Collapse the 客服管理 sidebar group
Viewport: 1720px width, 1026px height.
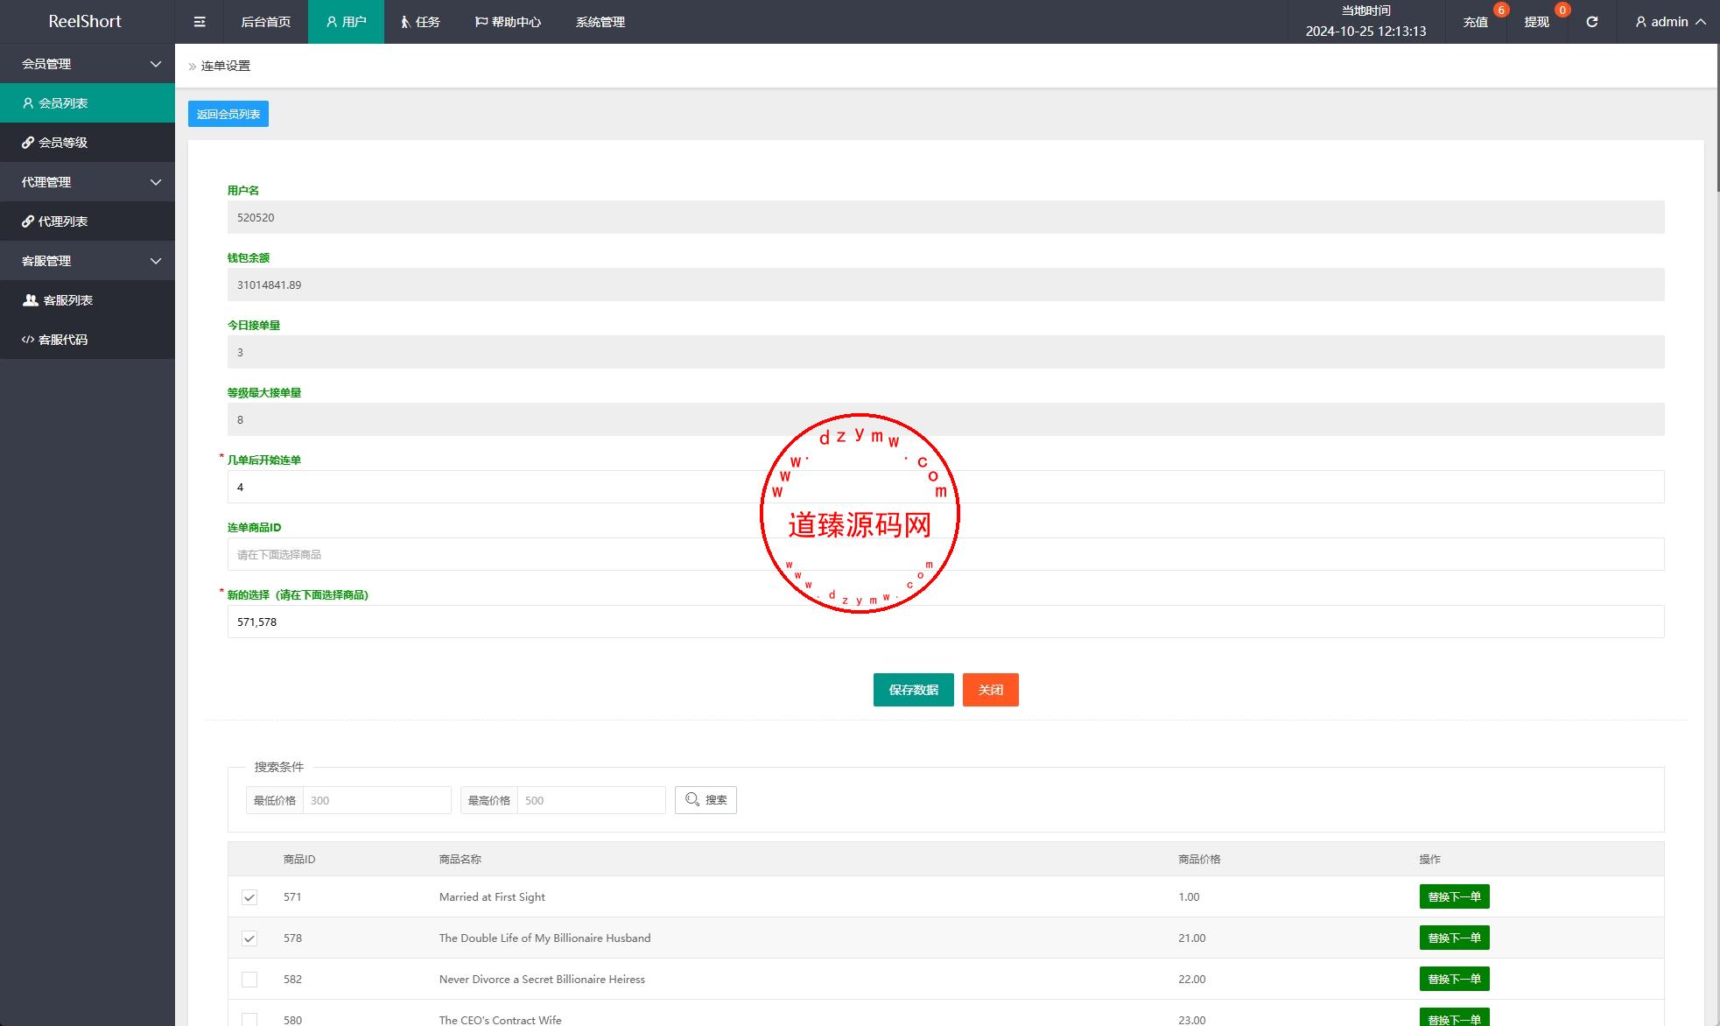tap(88, 261)
